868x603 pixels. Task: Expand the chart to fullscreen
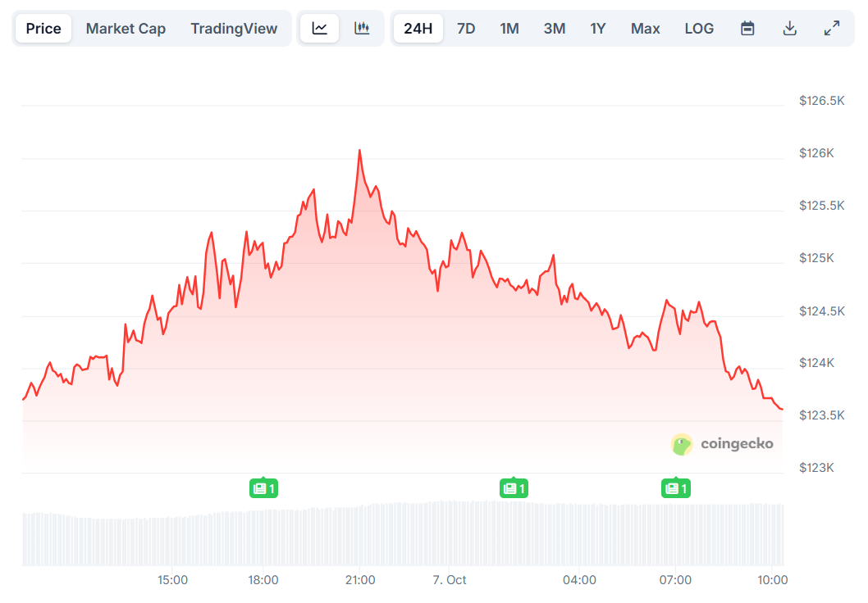832,27
